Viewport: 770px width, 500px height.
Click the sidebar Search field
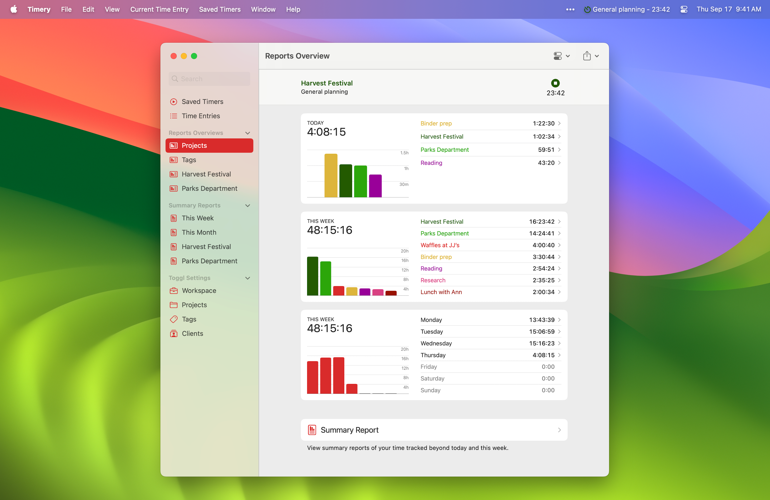[x=209, y=79]
